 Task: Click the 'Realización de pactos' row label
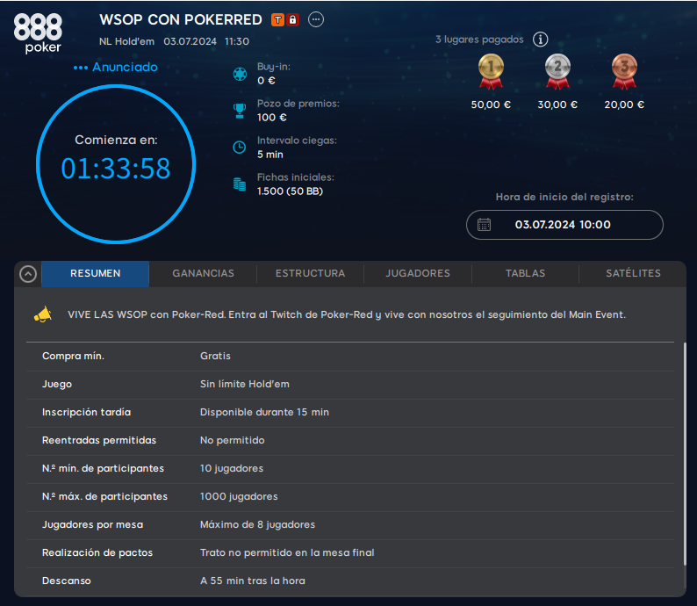point(97,552)
